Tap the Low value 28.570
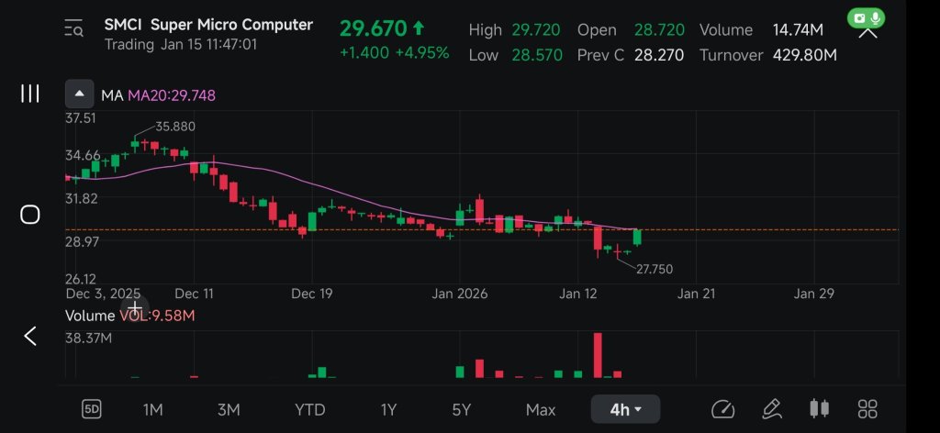 coord(536,55)
